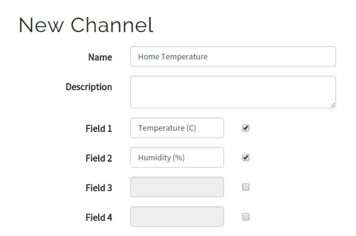356x236 pixels.
Task: Focus the Name input field
Action: tap(233, 57)
